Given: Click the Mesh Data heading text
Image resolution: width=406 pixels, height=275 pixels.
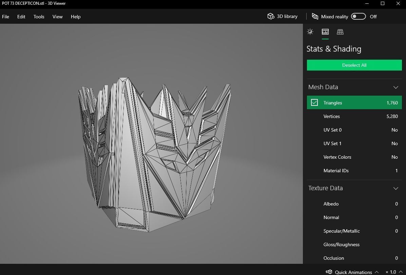Looking at the screenshot, I should tap(323, 87).
